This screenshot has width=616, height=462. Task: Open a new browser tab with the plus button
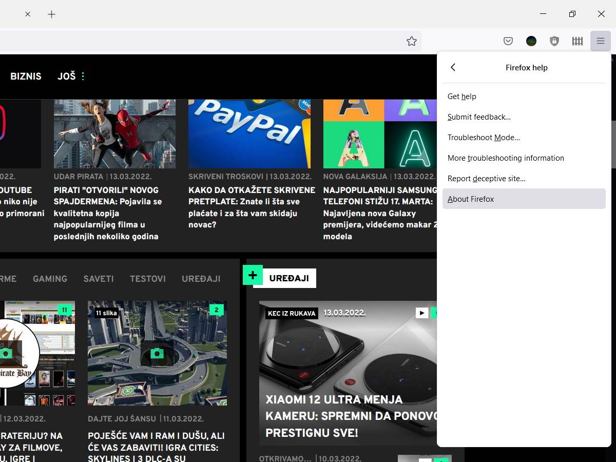click(51, 14)
